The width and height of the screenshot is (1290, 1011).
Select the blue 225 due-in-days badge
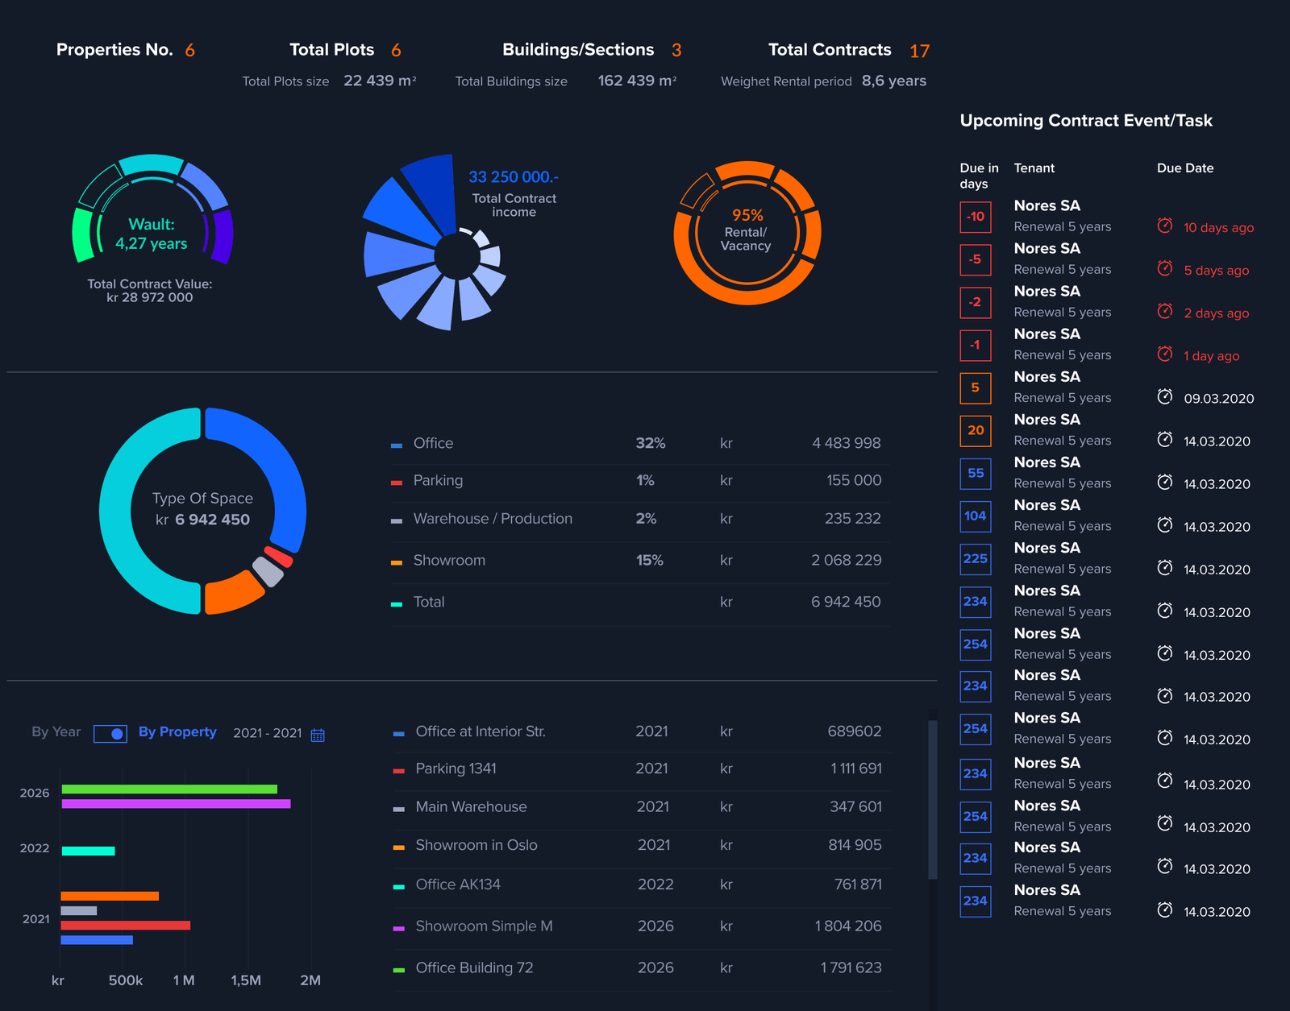click(976, 558)
